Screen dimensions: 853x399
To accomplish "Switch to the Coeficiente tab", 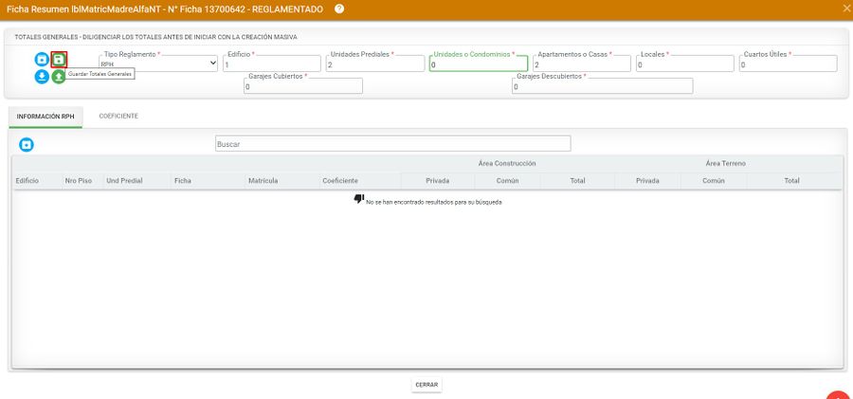I will tap(118, 116).
